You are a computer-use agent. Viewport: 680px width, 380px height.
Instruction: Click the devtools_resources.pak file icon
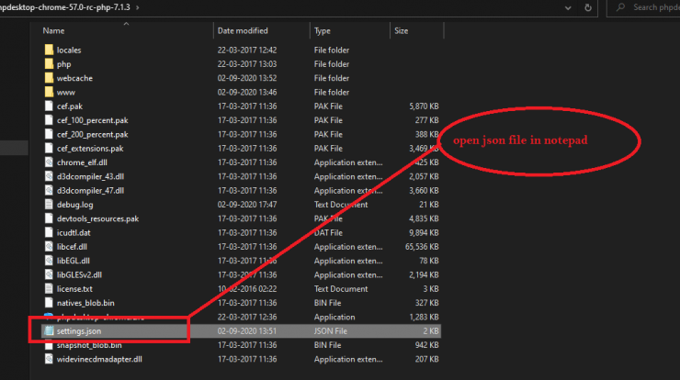coord(49,218)
